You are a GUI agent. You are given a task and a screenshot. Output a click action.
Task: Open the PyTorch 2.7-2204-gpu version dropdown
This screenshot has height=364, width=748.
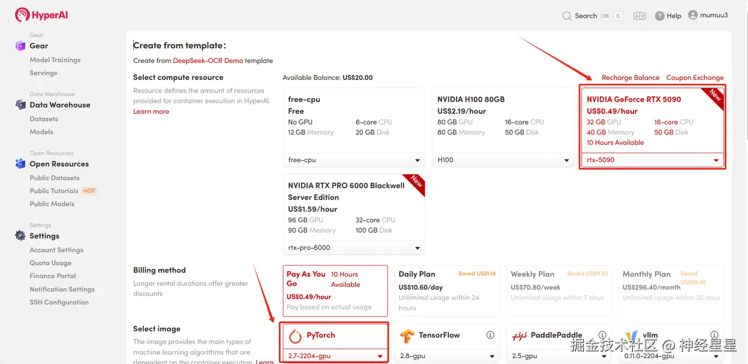pos(335,356)
